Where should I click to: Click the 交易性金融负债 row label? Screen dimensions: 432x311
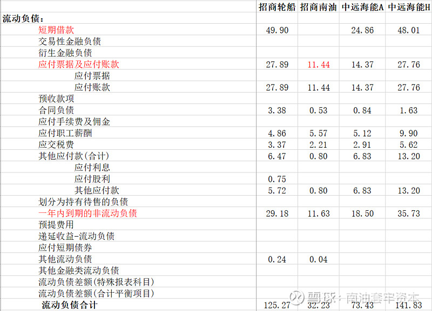(x=70, y=42)
